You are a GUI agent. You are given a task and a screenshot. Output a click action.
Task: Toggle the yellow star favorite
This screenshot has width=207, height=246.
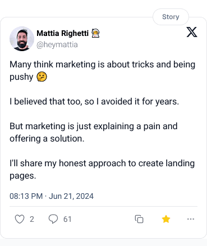[166, 219]
